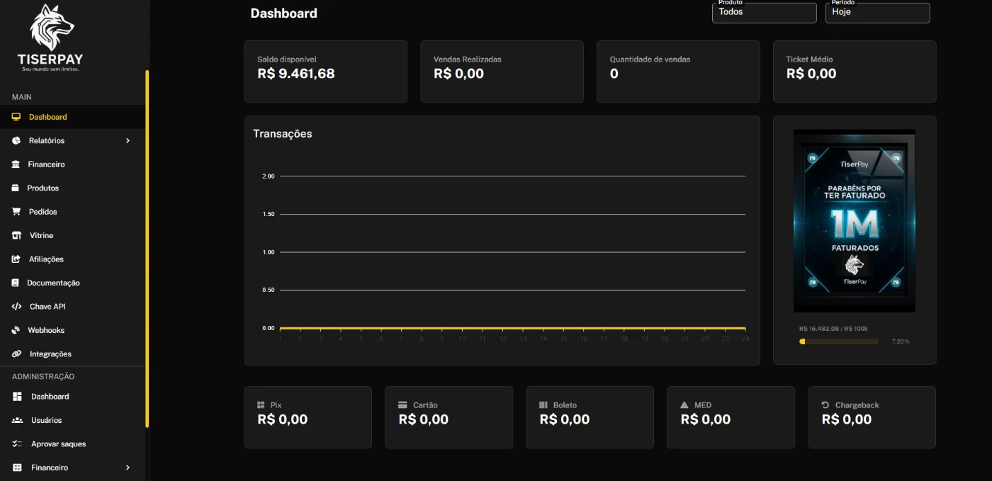Click the Produtos box icon

(16, 188)
